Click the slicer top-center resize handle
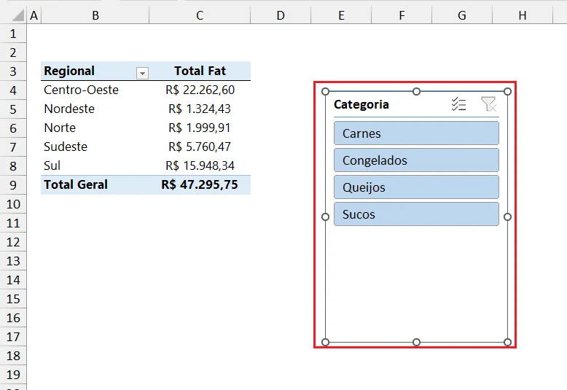This screenshot has height=390, width=567. 416,92
